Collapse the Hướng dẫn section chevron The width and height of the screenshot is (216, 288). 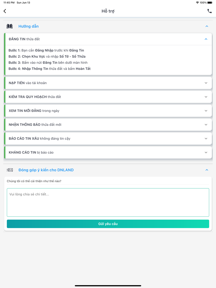[x=207, y=26]
